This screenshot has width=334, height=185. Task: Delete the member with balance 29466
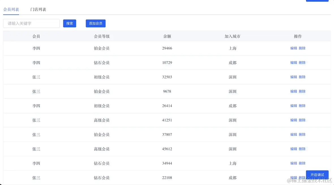pos(302,48)
